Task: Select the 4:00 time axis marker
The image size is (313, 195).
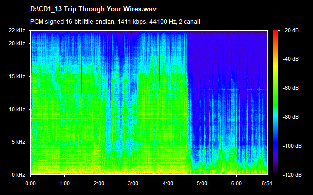Action: click(x=168, y=183)
